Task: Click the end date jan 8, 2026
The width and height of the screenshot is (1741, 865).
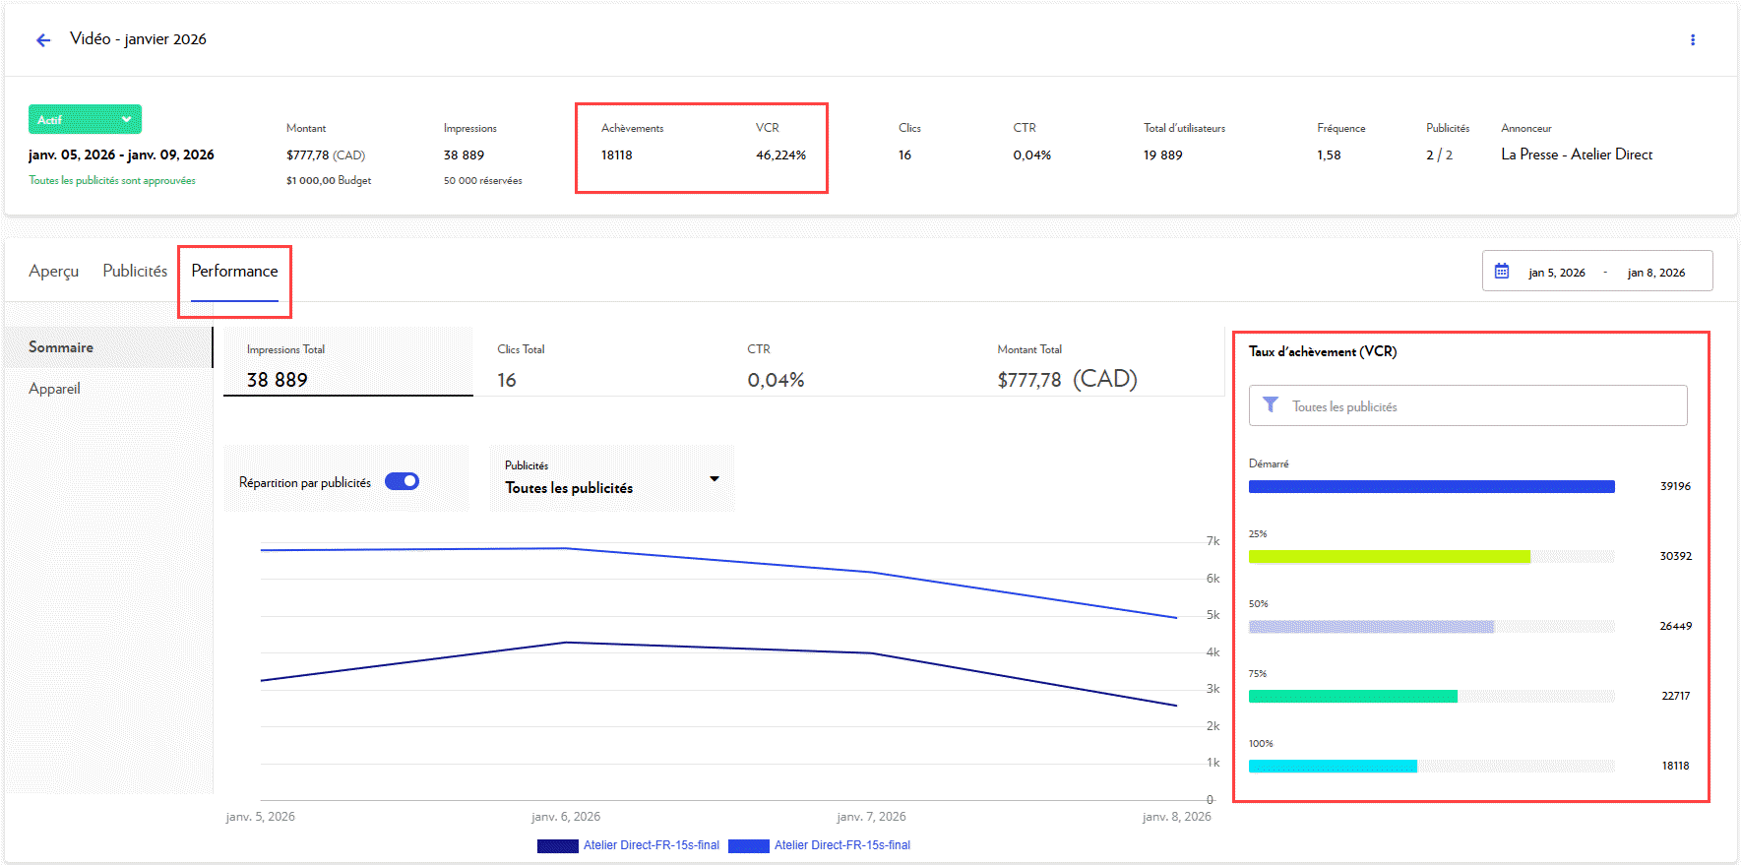Action: 1655,273
